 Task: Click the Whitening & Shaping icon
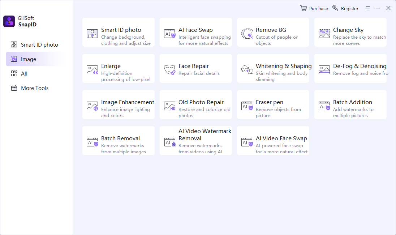point(247,70)
